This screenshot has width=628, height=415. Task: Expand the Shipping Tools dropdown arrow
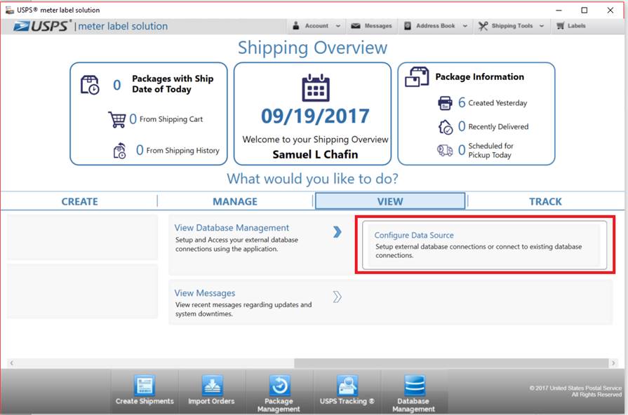point(542,26)
